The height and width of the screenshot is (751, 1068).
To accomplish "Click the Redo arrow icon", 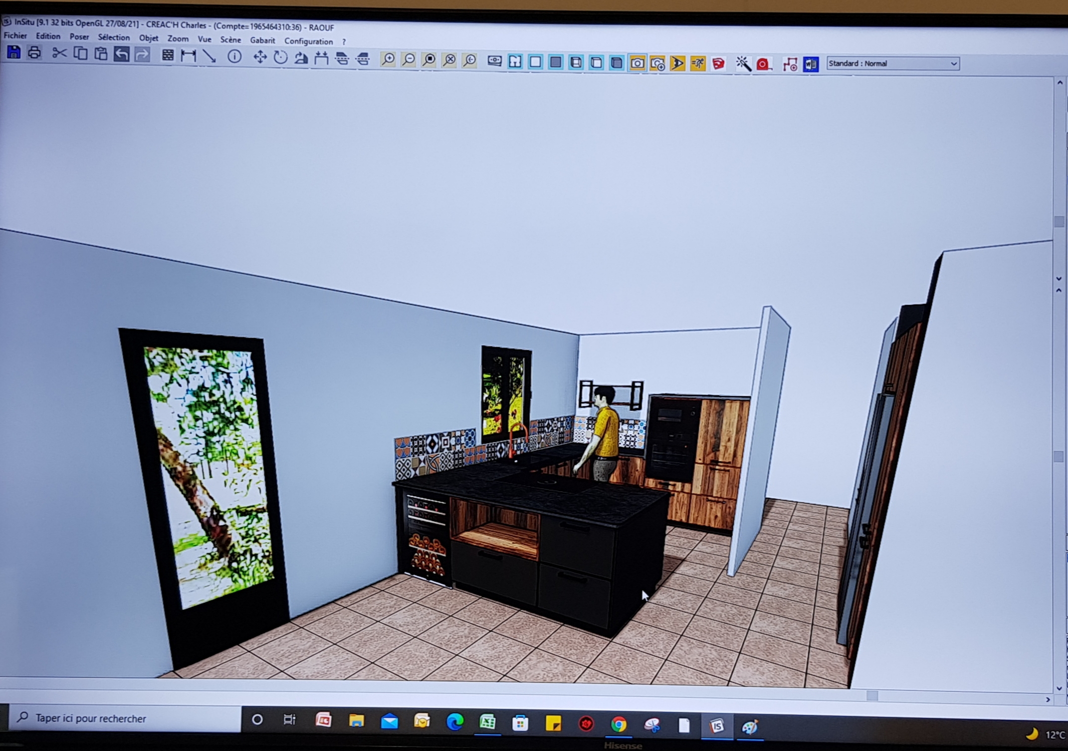I will 142,55.
